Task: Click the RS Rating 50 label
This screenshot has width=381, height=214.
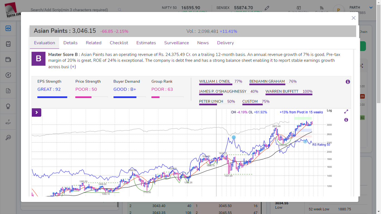Action: pos(321,145)
